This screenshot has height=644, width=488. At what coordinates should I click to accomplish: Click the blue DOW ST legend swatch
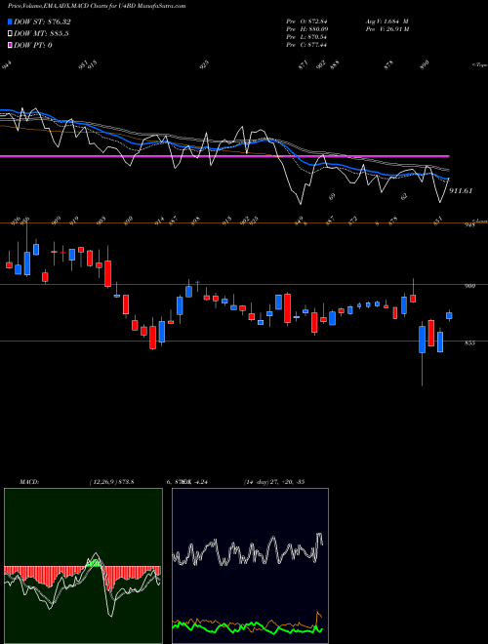pos(10,21)
